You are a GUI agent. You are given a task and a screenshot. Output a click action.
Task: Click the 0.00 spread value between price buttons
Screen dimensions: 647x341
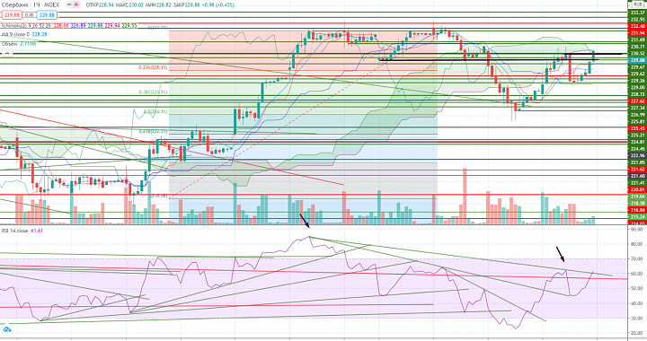(29, 15)
